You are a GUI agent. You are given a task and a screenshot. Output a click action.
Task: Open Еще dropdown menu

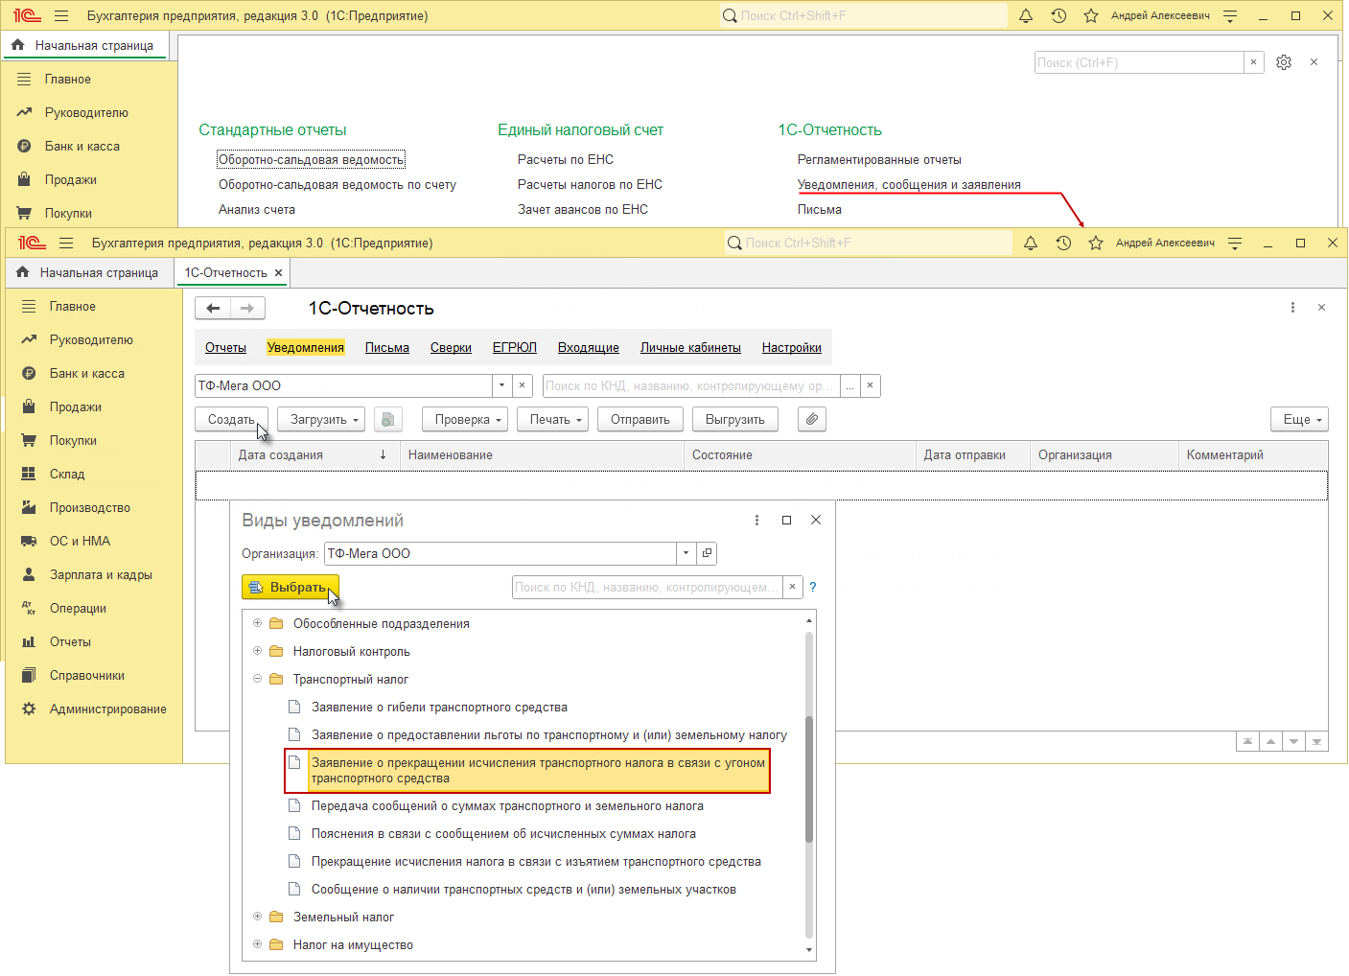[1300, 419]
